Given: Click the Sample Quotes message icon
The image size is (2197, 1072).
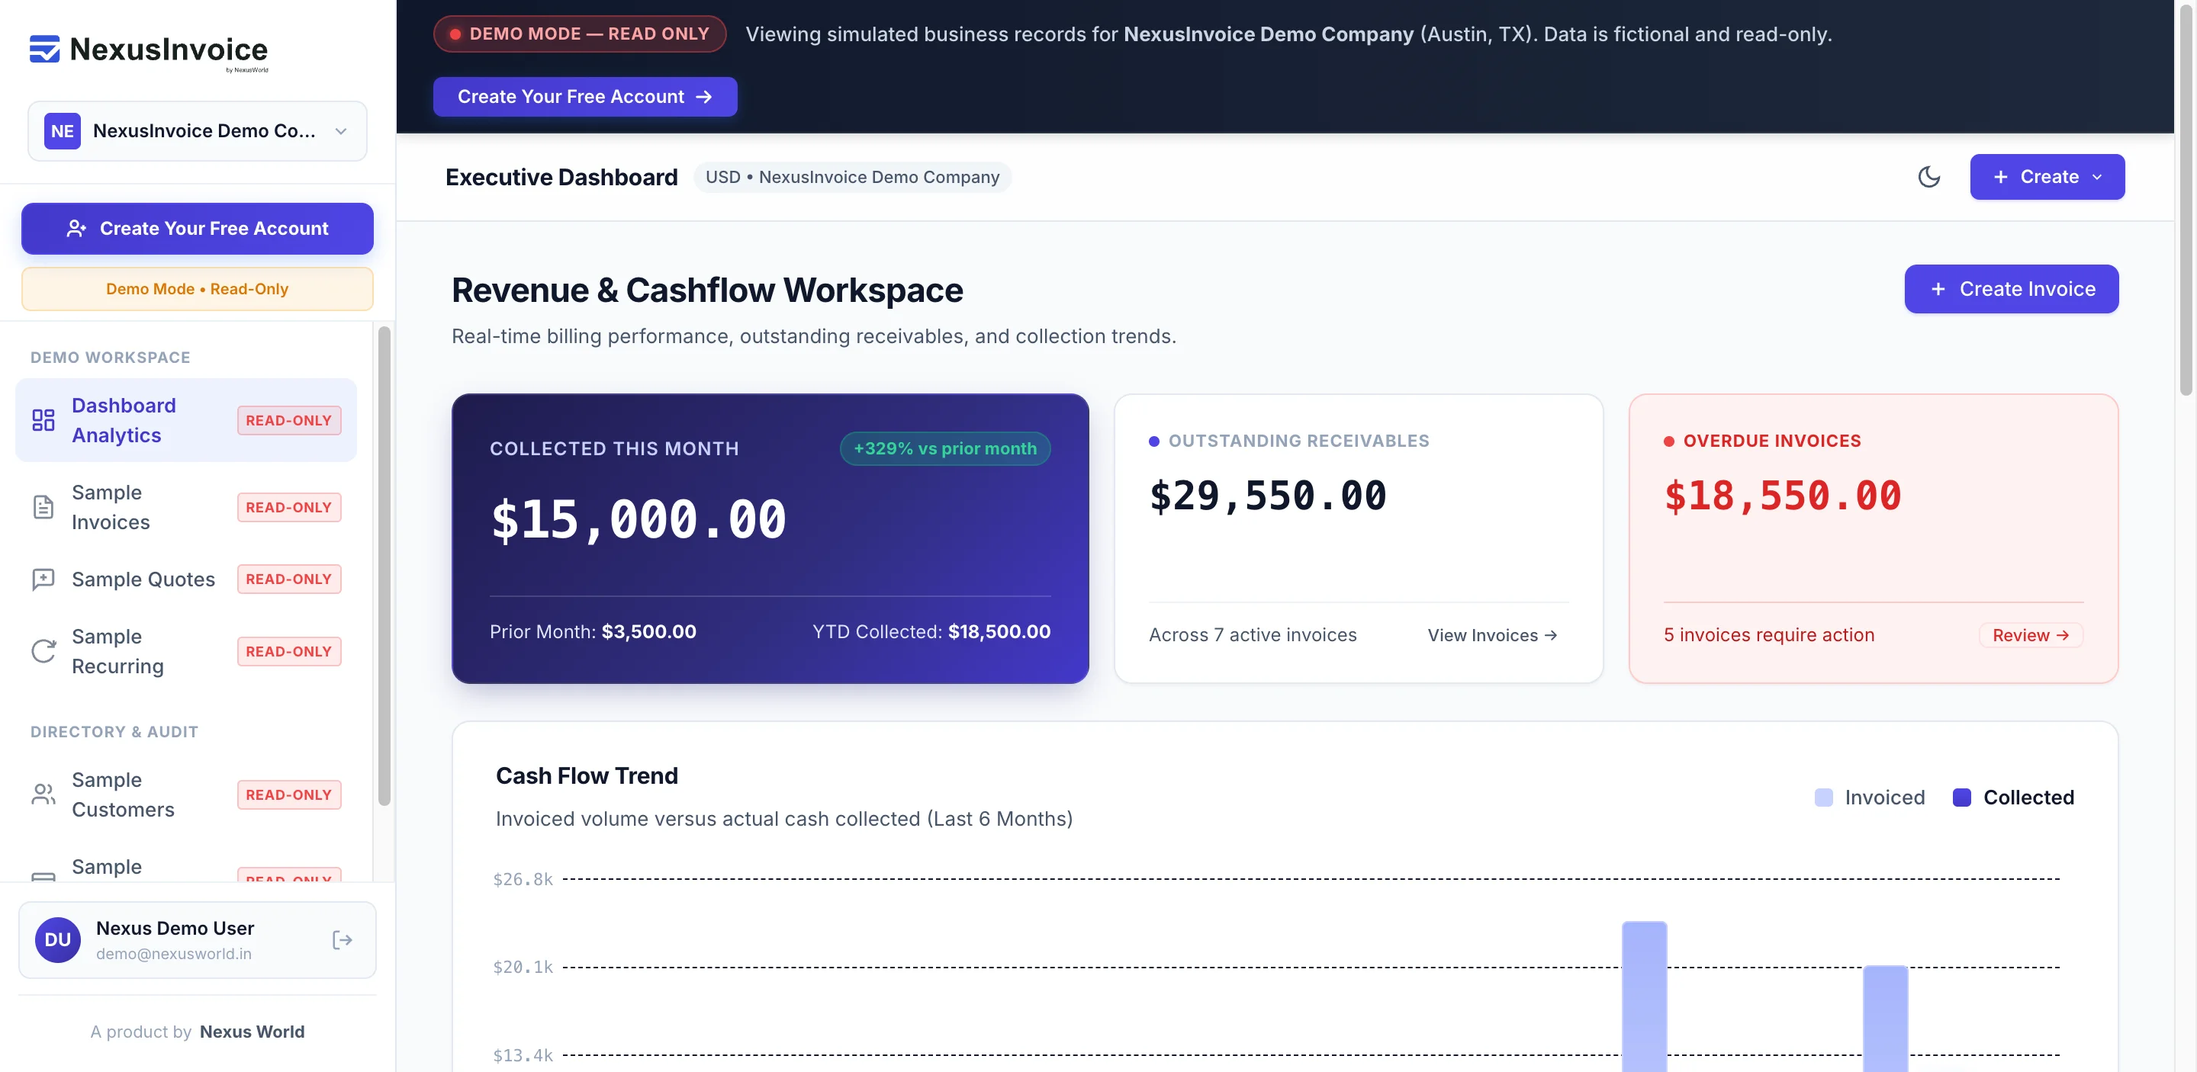Looking at the screenshot, I should pyautogui.click(x=43, y=579).
